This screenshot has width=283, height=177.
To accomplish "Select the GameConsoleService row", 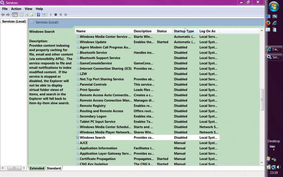I will pos(147,63).
